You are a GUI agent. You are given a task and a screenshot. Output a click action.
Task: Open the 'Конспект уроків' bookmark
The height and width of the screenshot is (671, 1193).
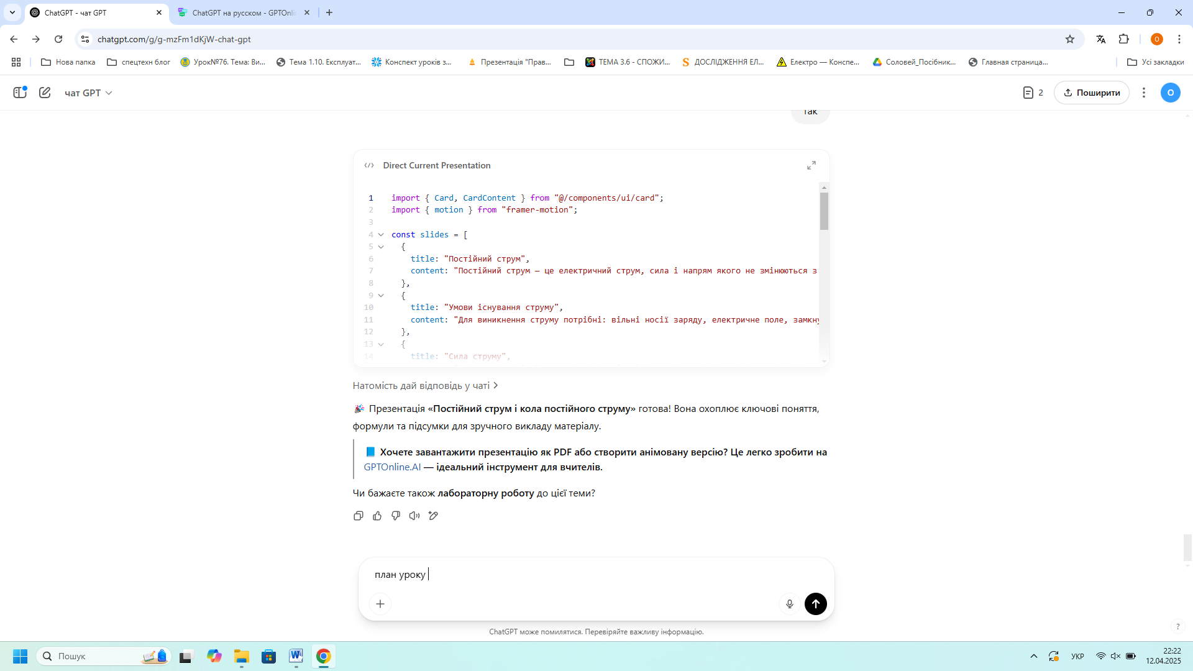coord(412,62)
